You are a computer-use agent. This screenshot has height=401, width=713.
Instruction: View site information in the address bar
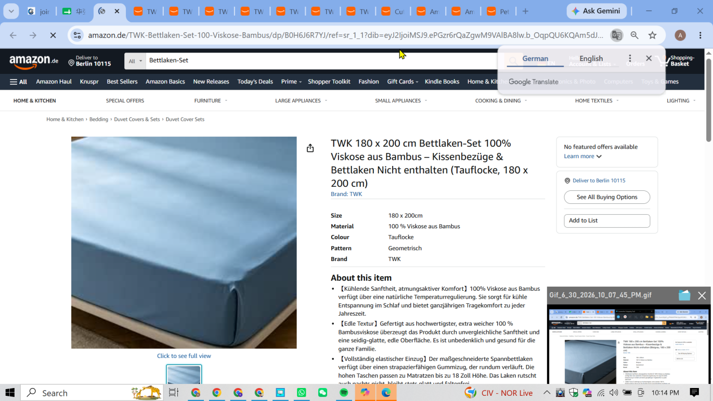pyautogui.click(x=77, y=35)
